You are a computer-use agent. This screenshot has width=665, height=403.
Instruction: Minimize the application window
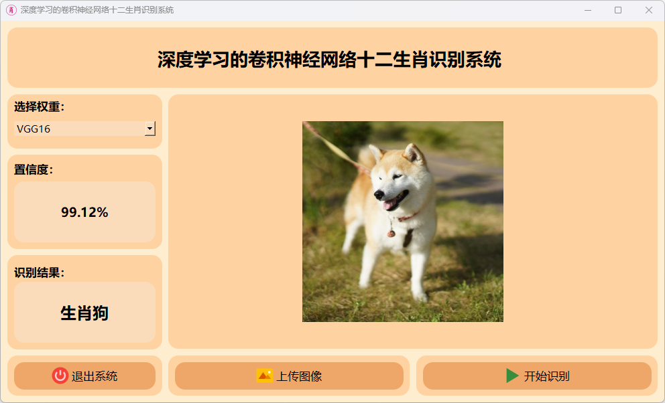588,10
